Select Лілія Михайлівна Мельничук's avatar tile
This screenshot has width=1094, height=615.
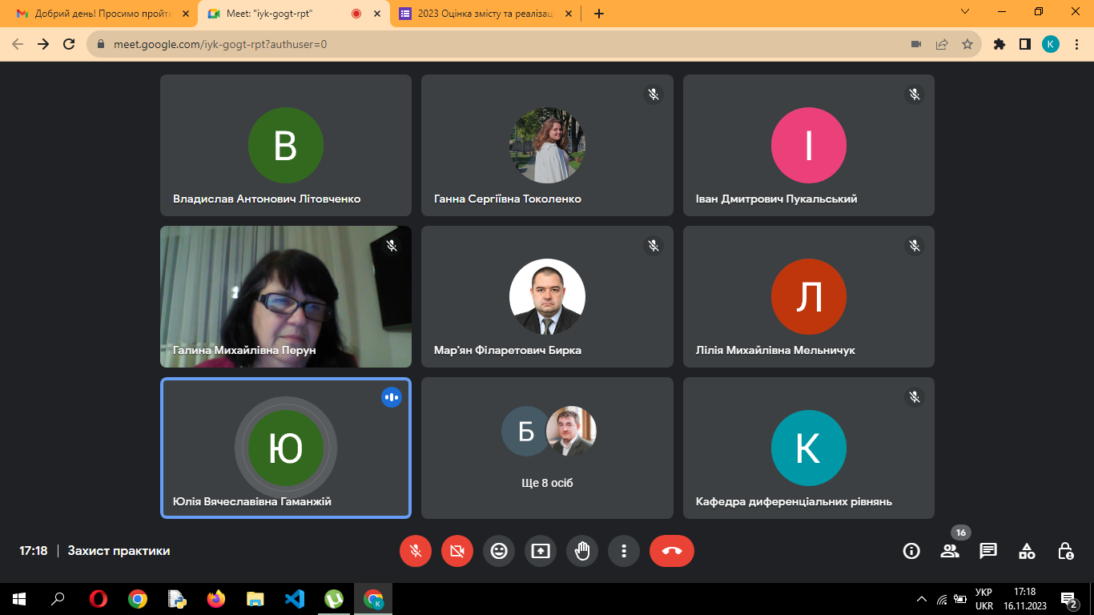coord(809,296)
